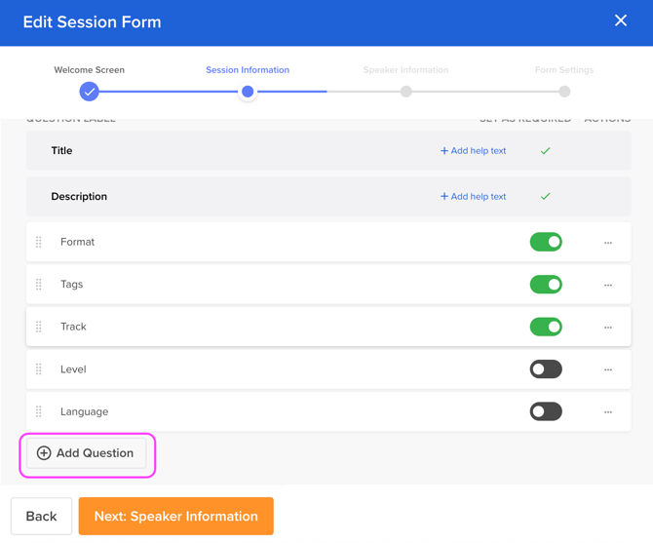Click the Title required checkmark
Screen dimensions: 653x543
tap(546, 151)
